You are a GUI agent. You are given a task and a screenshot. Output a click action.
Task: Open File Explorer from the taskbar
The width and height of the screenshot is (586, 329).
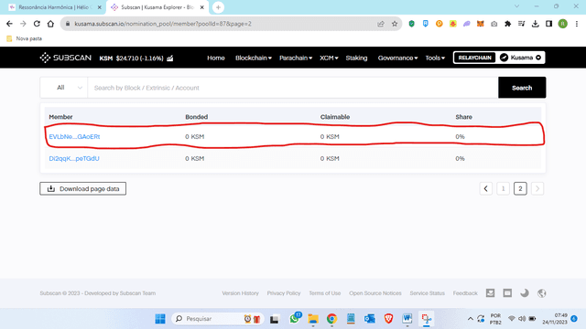(313, 319)
